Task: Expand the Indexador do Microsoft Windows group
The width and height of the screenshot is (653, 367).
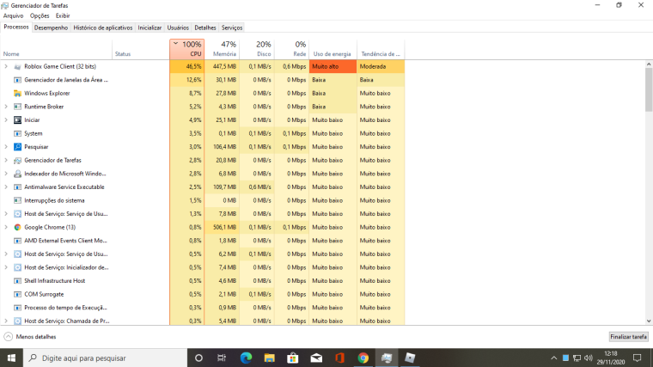Action: pos(6,174)
